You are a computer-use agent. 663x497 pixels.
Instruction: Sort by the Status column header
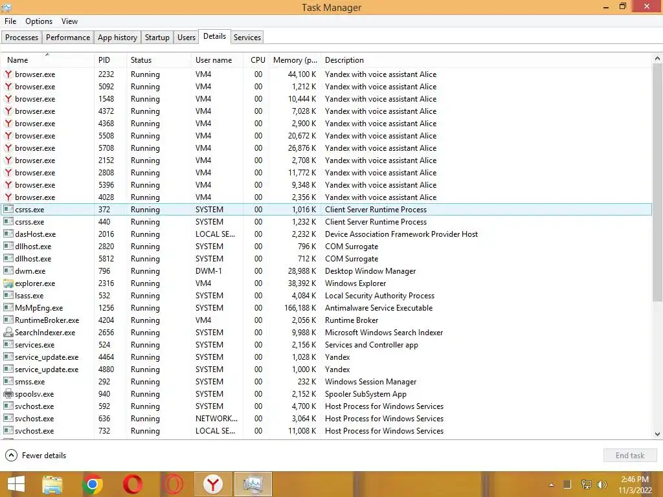(159, 60)
